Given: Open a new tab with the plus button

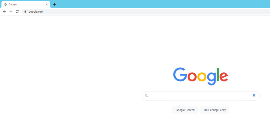Looking at the screenshot, I should [x=54, y=4].
